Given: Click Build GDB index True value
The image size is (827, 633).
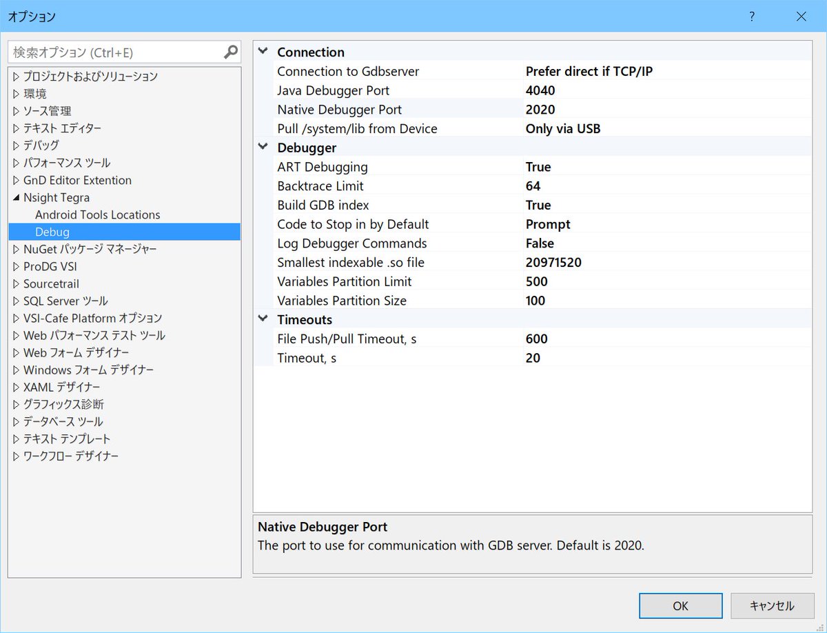Looking at the screenshot, I should (538, 205).
